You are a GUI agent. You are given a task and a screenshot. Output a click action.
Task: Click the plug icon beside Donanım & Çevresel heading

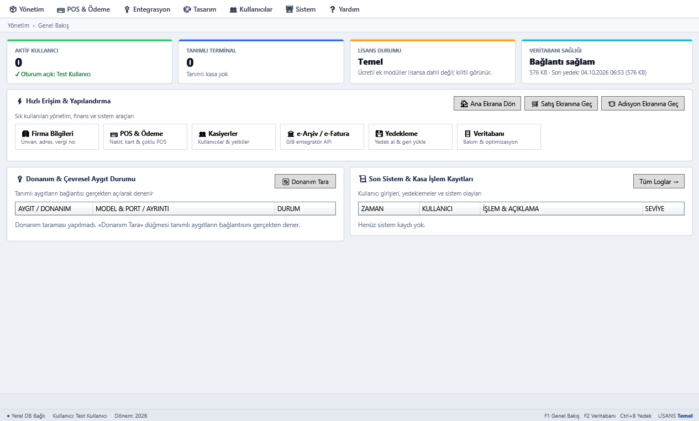[x=20, y=180]
